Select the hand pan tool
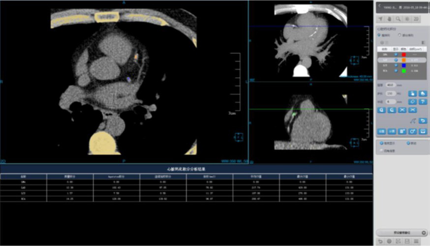This screenshot has width=430, height=246. point(389,19)
